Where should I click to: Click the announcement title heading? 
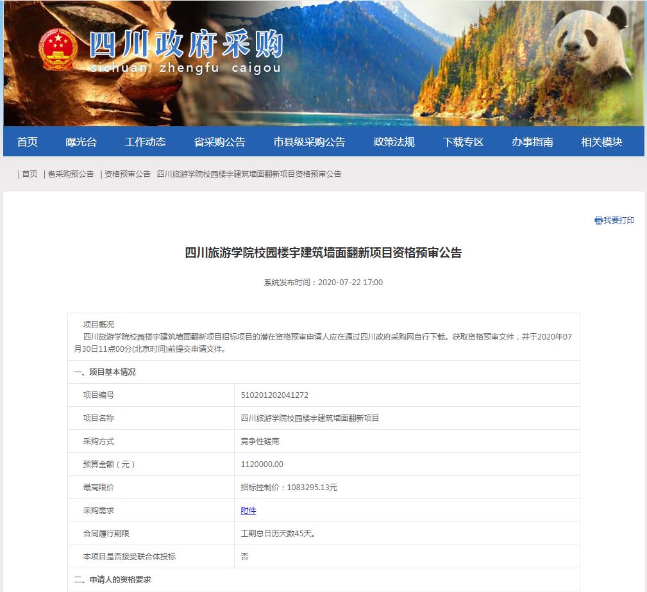pos(323,252)
